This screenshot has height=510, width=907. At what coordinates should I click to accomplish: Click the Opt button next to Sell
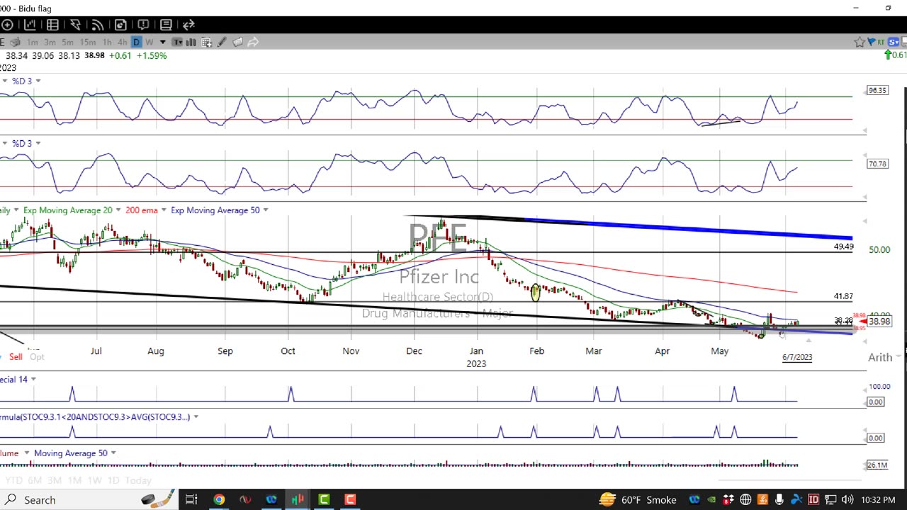[37, 357]
